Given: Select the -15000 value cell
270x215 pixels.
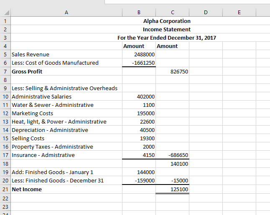Looking at the screenshot, I should click(x=172, y=180).
